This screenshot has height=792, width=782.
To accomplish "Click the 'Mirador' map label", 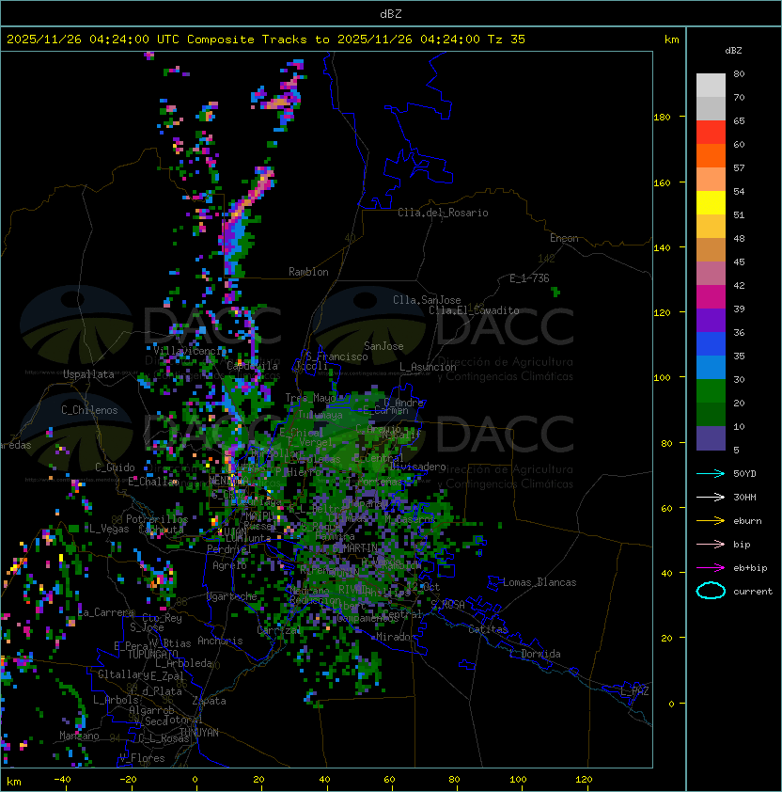I will (x=397, y=637).
